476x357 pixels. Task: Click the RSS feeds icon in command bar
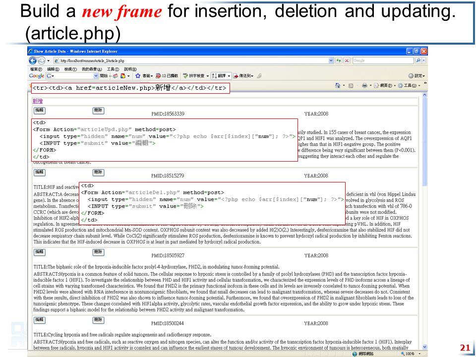coord(351,86)
